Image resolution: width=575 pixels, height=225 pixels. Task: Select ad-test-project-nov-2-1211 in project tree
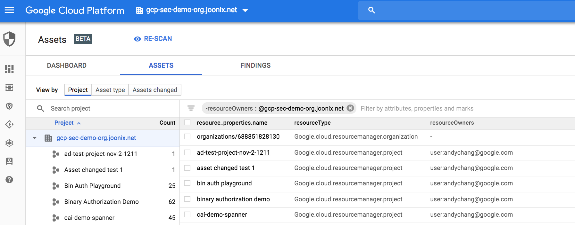tap(101, 154)
